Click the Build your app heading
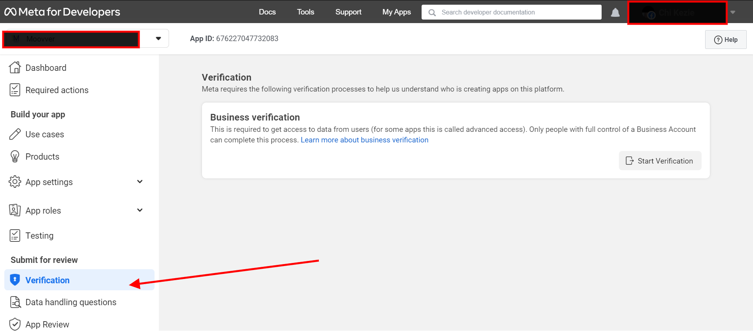Screen dimensions: 753x331 point(38,114)
